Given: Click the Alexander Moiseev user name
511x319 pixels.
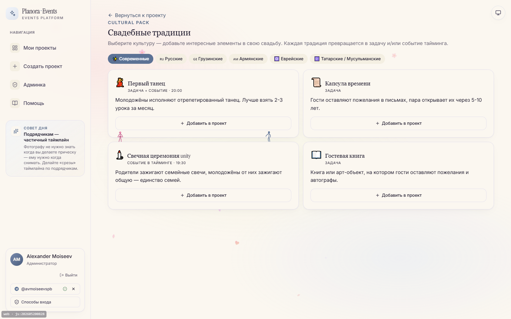Looking at the screenshot, I should point(49,256).
